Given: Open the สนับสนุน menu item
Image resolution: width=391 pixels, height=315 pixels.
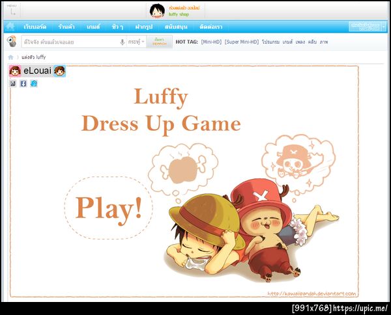Looking at the screenshot, I should point(176,27).
